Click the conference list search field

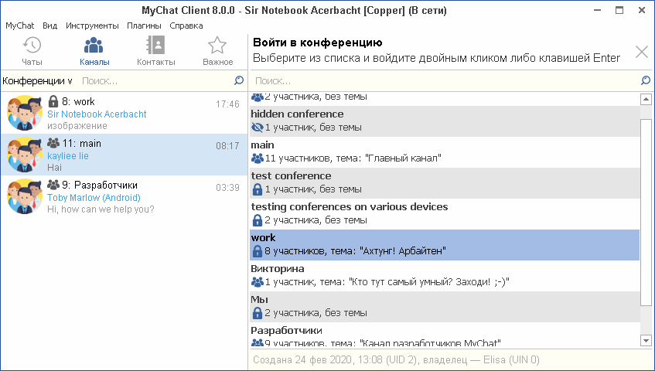[x=445, y=80]
